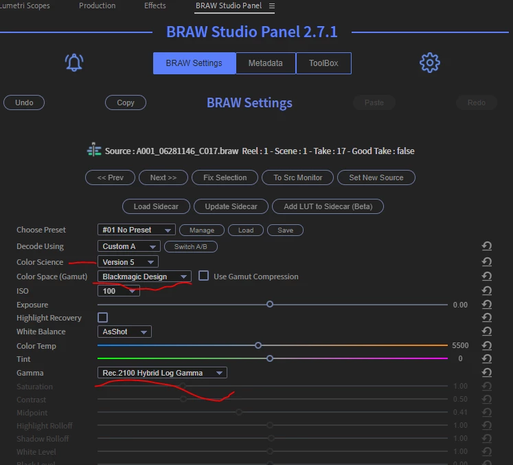Click the Tint slider handle
Image resolution: width=513 pixels, height=465 pixels.
click(x=270, y=358)
